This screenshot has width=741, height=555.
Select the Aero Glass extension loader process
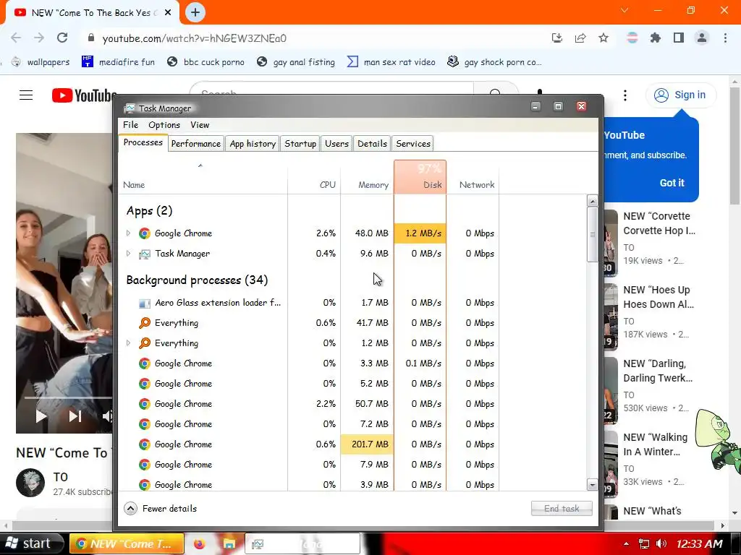click(308, 303)
